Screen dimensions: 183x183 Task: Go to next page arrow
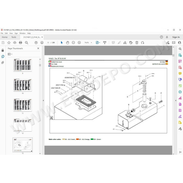click(x=42, y=43)
